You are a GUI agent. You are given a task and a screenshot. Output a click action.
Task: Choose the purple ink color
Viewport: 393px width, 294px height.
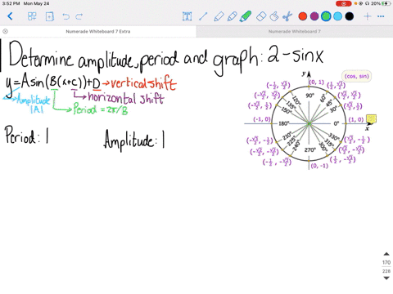coord(314,16)
